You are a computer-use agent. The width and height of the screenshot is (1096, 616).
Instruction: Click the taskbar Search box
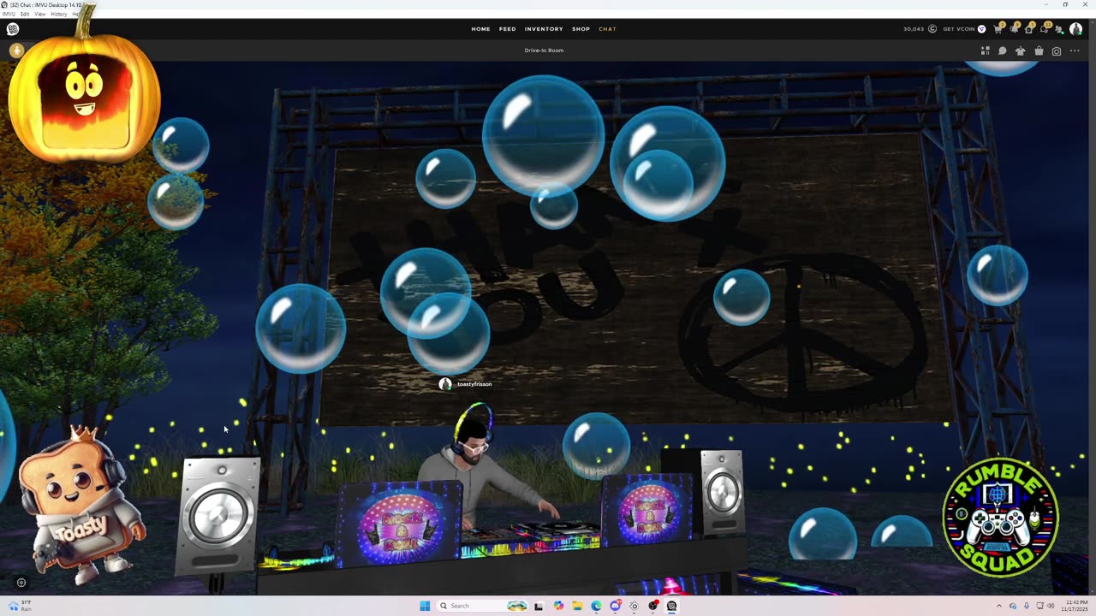point(482,606)
